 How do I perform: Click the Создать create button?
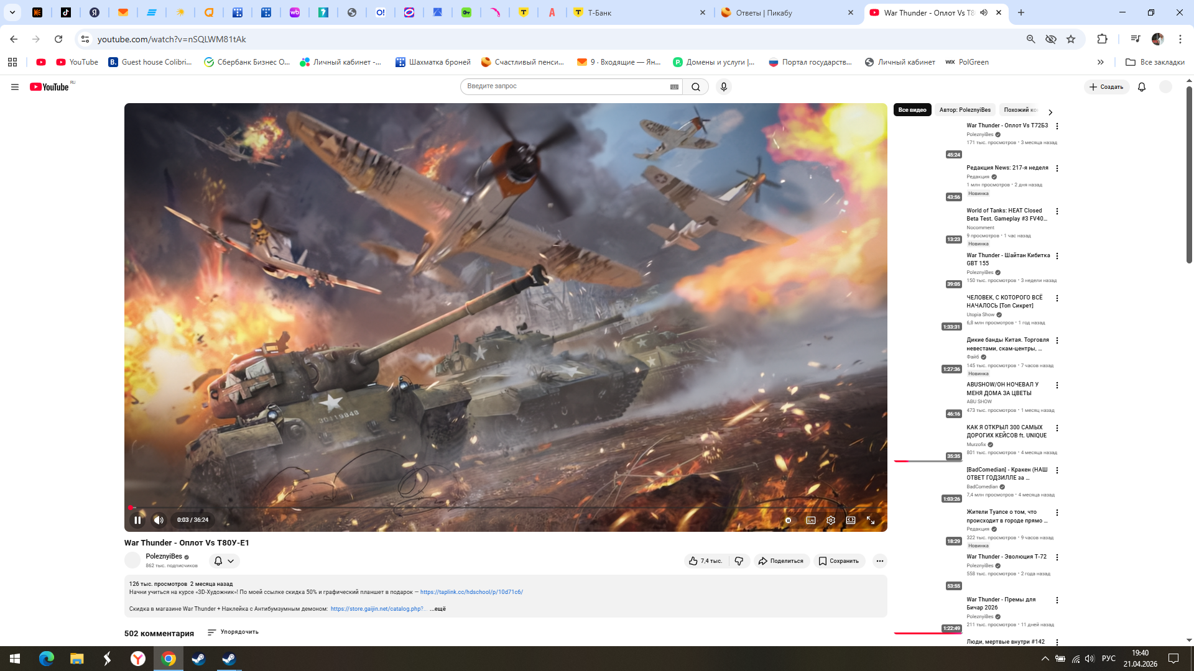[x=1106, y=87]
